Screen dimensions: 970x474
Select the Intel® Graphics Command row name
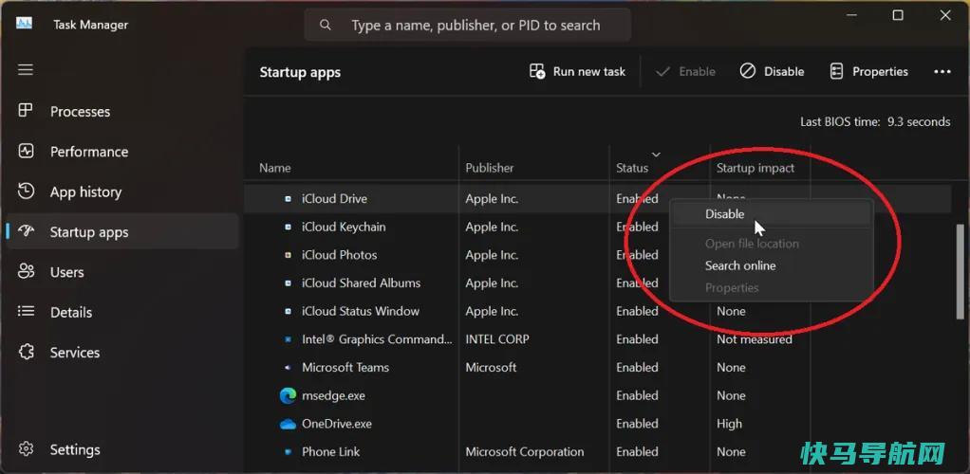(x=377, y=339)
